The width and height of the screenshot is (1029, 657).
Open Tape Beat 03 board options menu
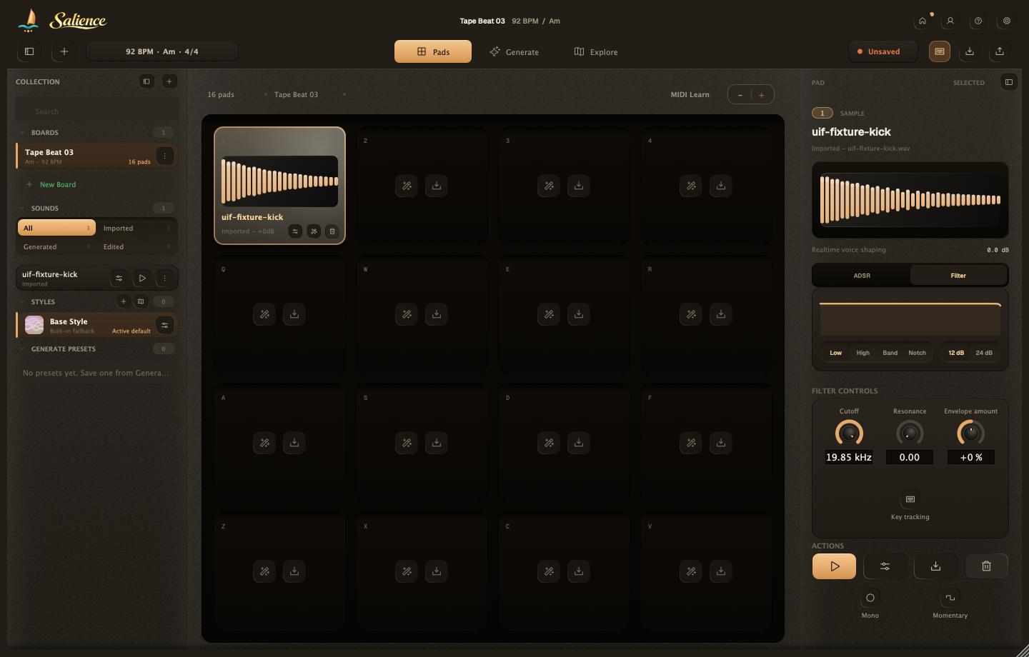[x=165, y=156]
